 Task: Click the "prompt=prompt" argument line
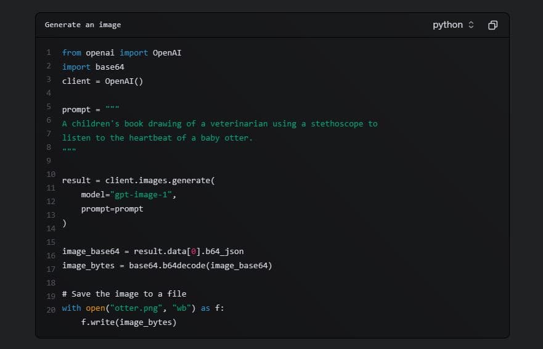[112, 209]
